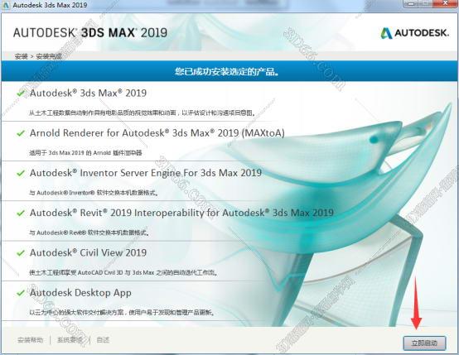Open the 自述 readme link
Image resolution: width=459 pixels, height=355 pixels.
point(103,340)
